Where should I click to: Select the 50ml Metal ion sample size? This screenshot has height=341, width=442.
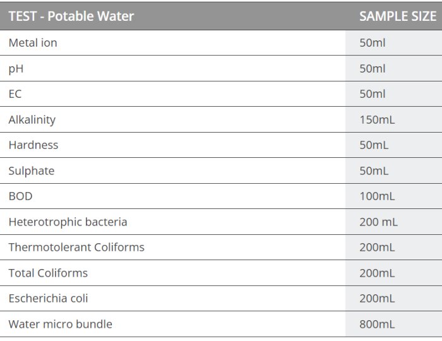[x=372, y=43]
